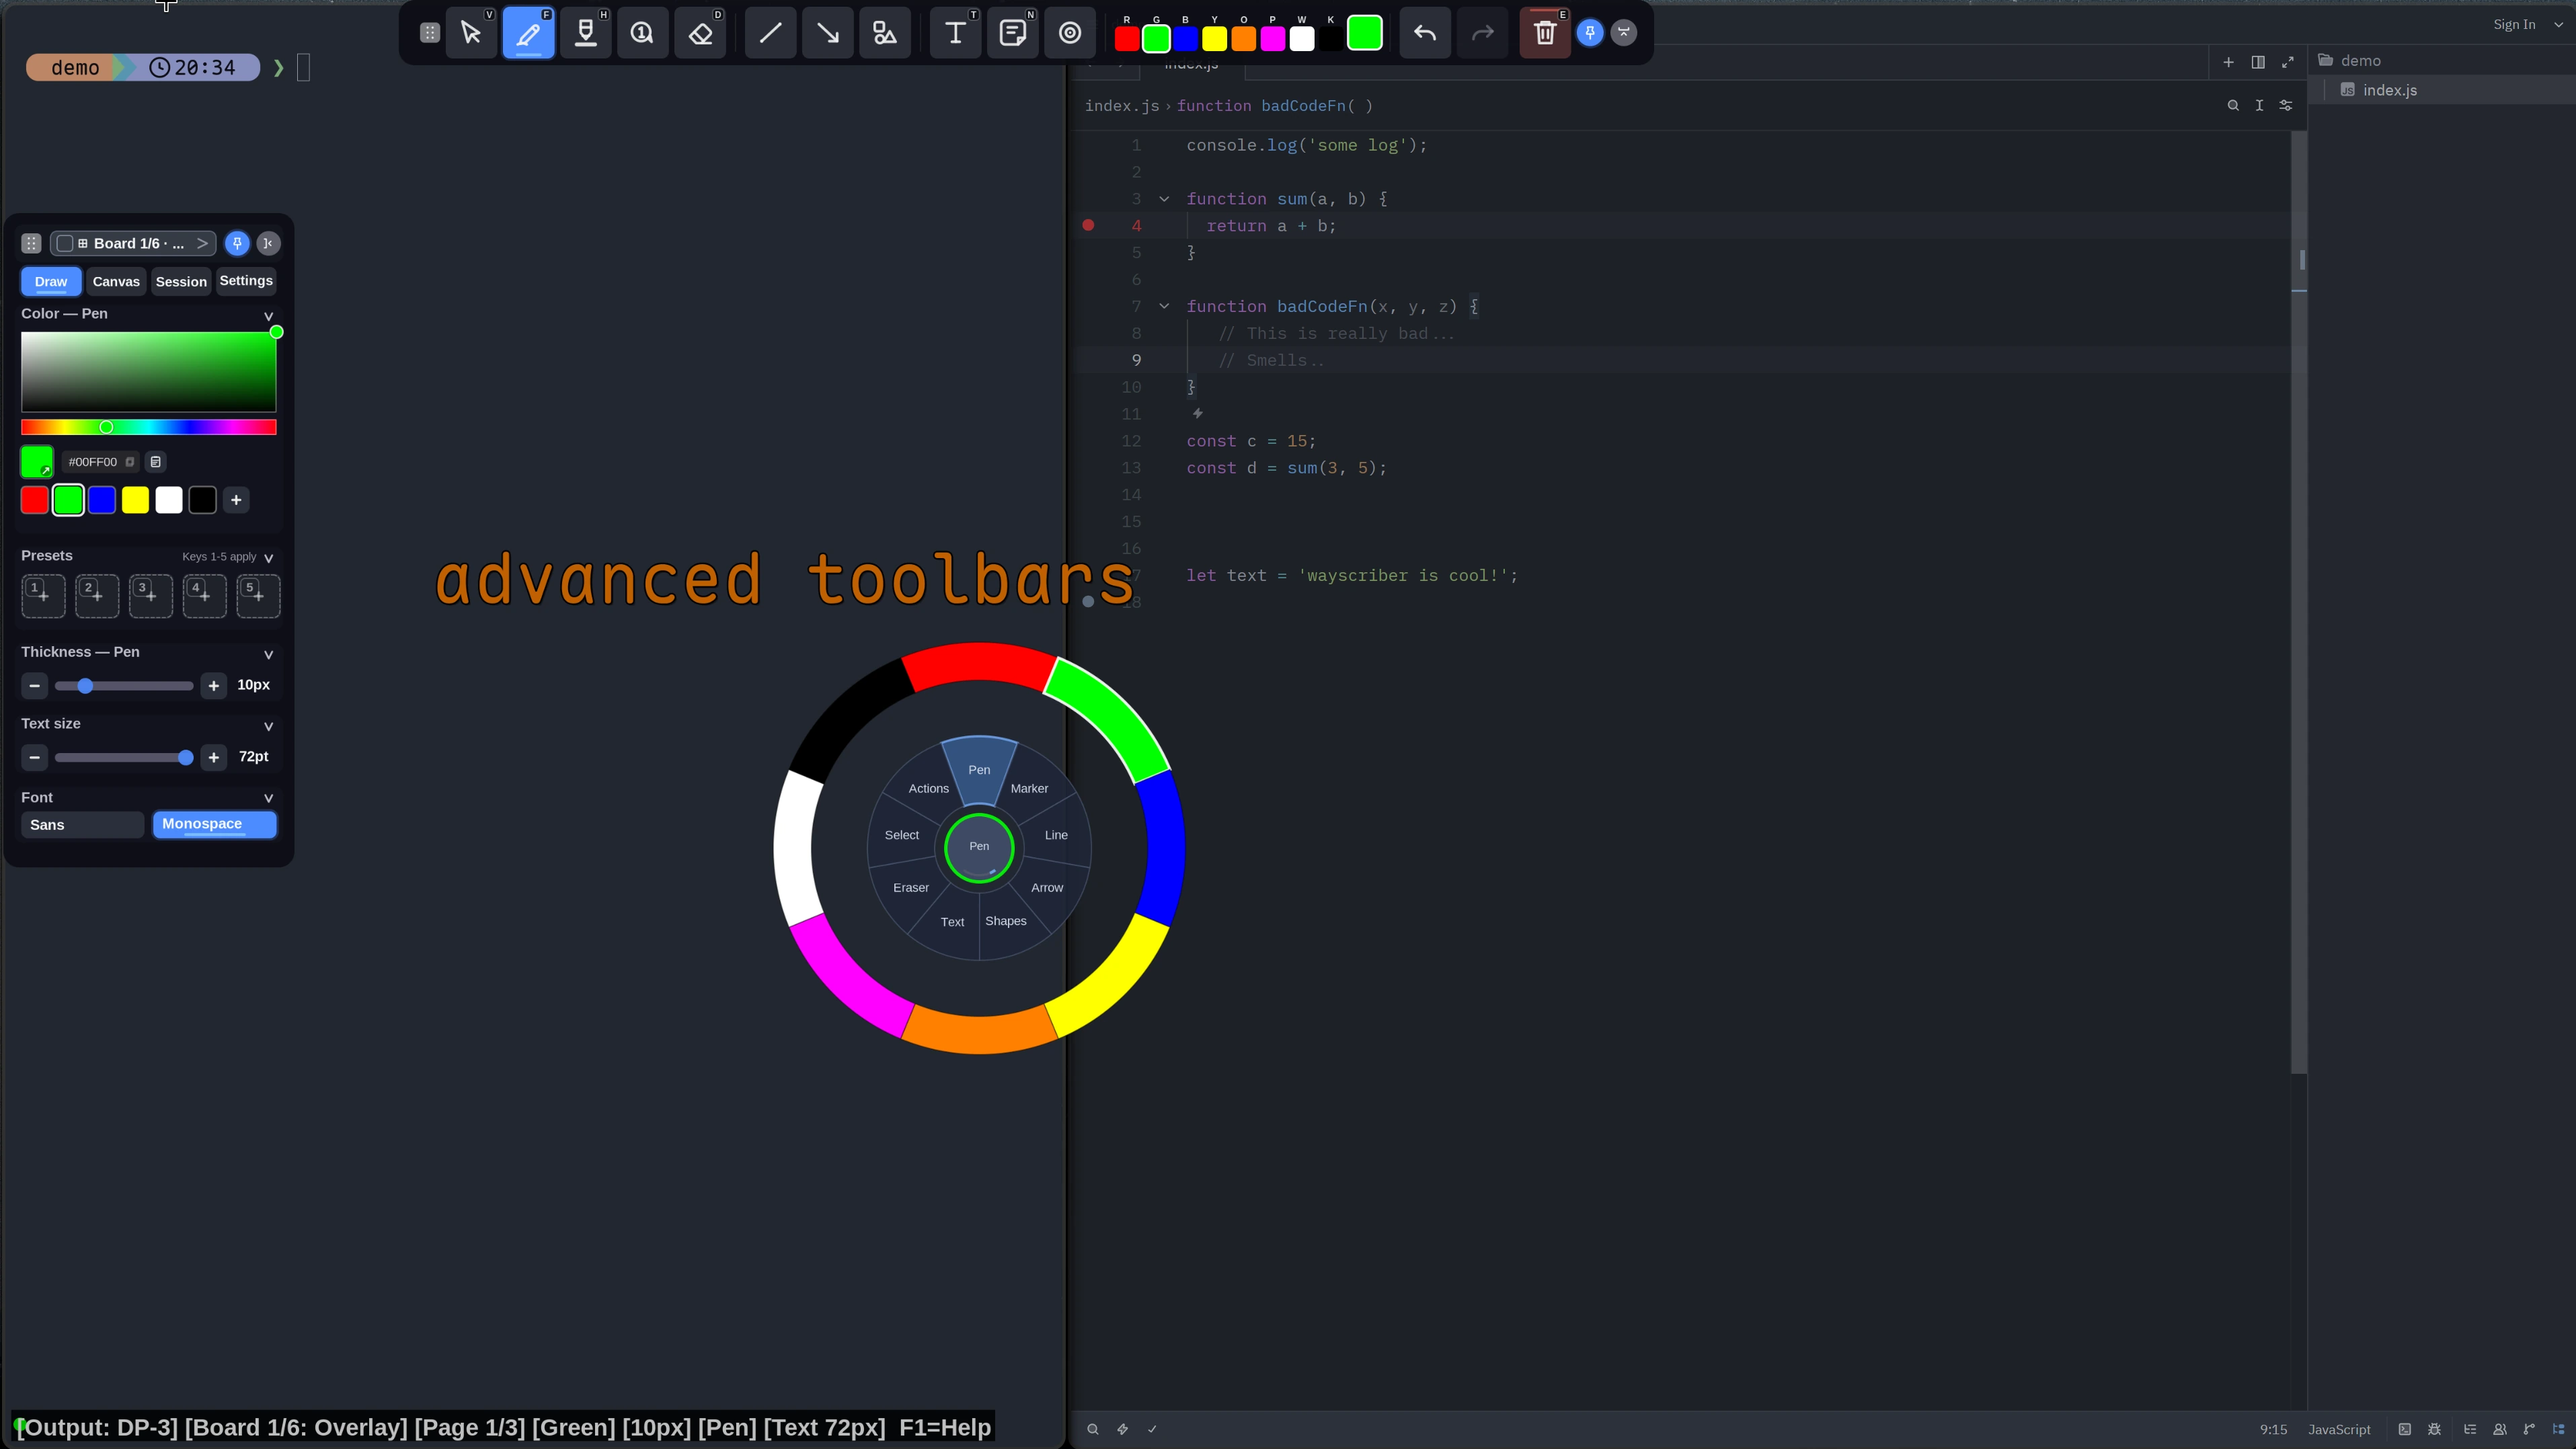Screen dimensions: 2576x1449
Task: Add a preset in slot 1
Action: (43, 596)
